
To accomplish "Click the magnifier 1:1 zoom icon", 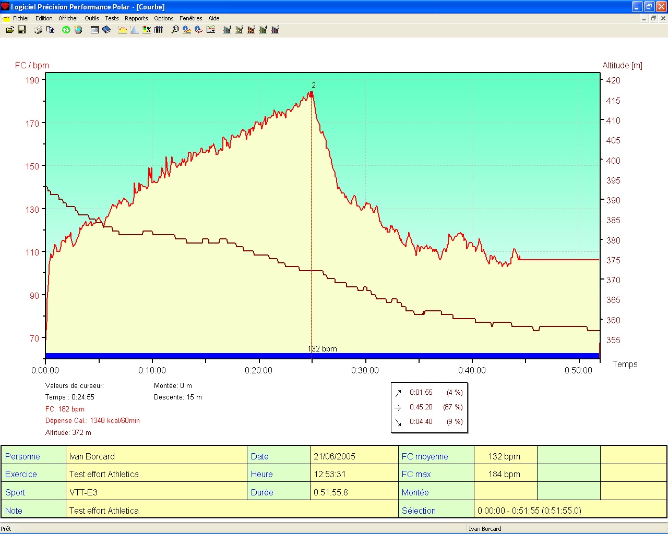I will click(x=175, y=30).
